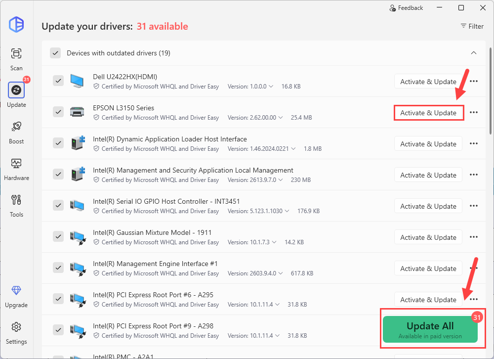This screenshot has height=359, width=494.
Task: Open more options for Dell U2422HX
Action: click(474, 82)
